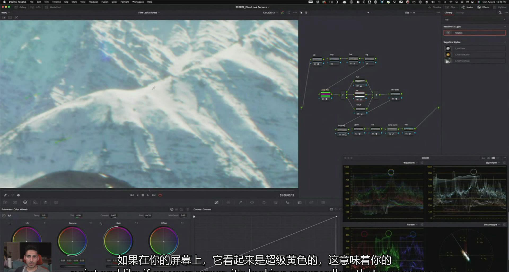Open the Vectorscope type dropdown
Screen dimensions: 509x272
click(x=492, y=225)
